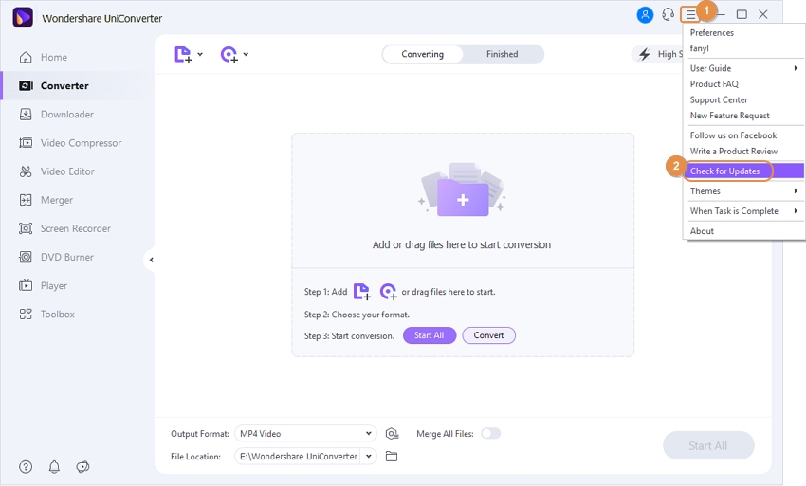This screenshot has height=486, width=806.
Task: Open the notifications bell icon
Action: (54, 466)
